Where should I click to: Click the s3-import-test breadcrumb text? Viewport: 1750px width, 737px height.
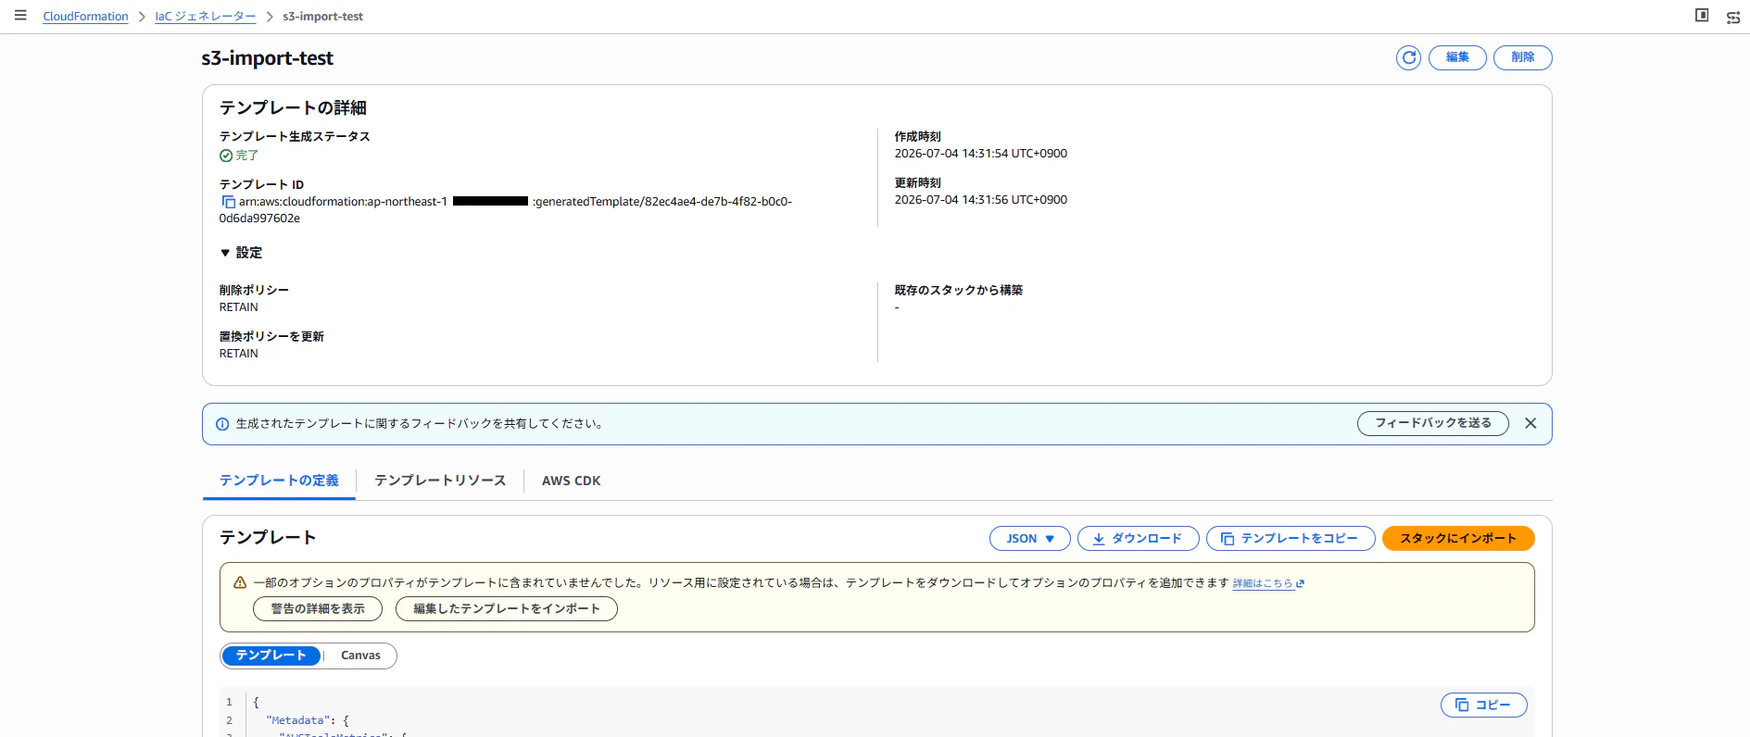(x=322, y=17)
